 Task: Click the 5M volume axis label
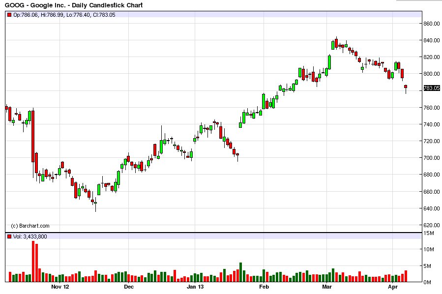click(x=427, y=266)
